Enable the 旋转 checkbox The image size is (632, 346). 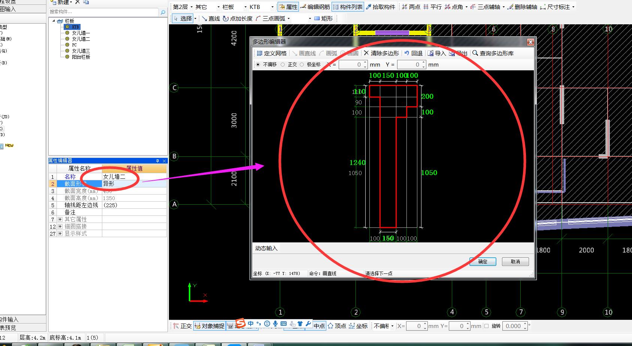(486, 326)
